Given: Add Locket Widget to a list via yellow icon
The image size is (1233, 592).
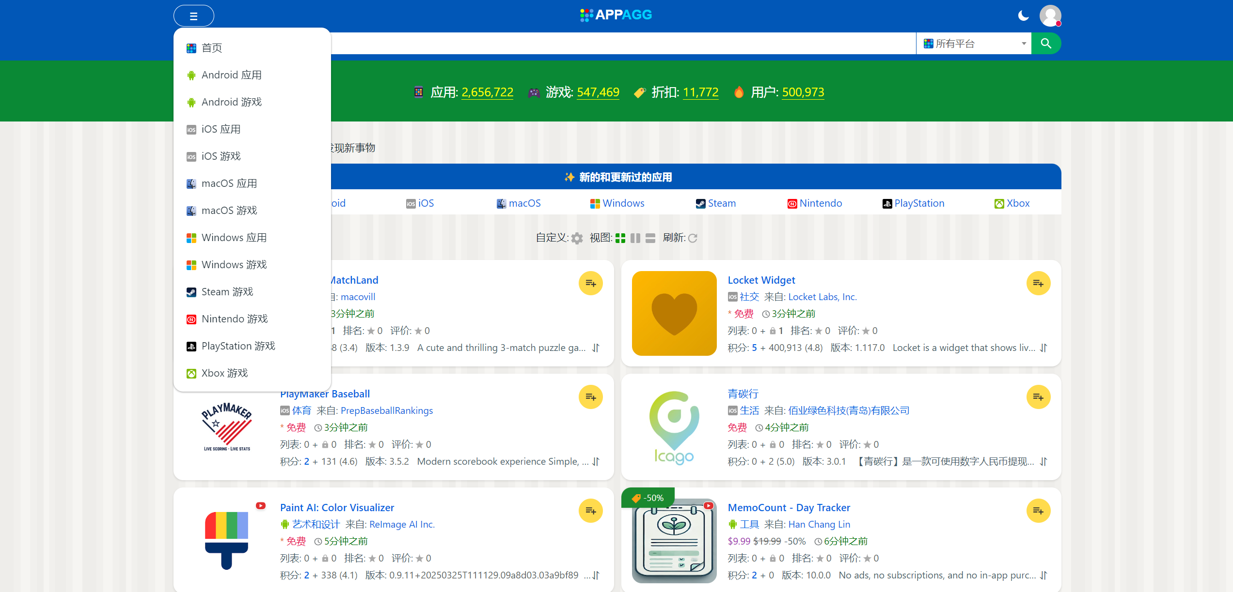Looking at the screenshot, I should coord(1038,283).
